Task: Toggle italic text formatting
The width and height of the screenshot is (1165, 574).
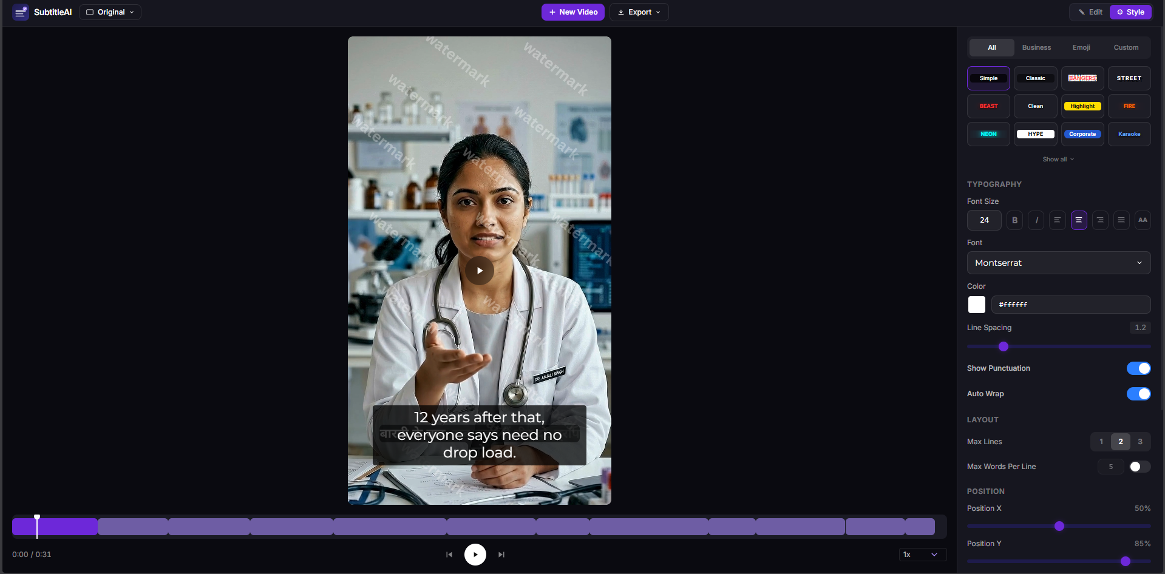Action: 1036,220
